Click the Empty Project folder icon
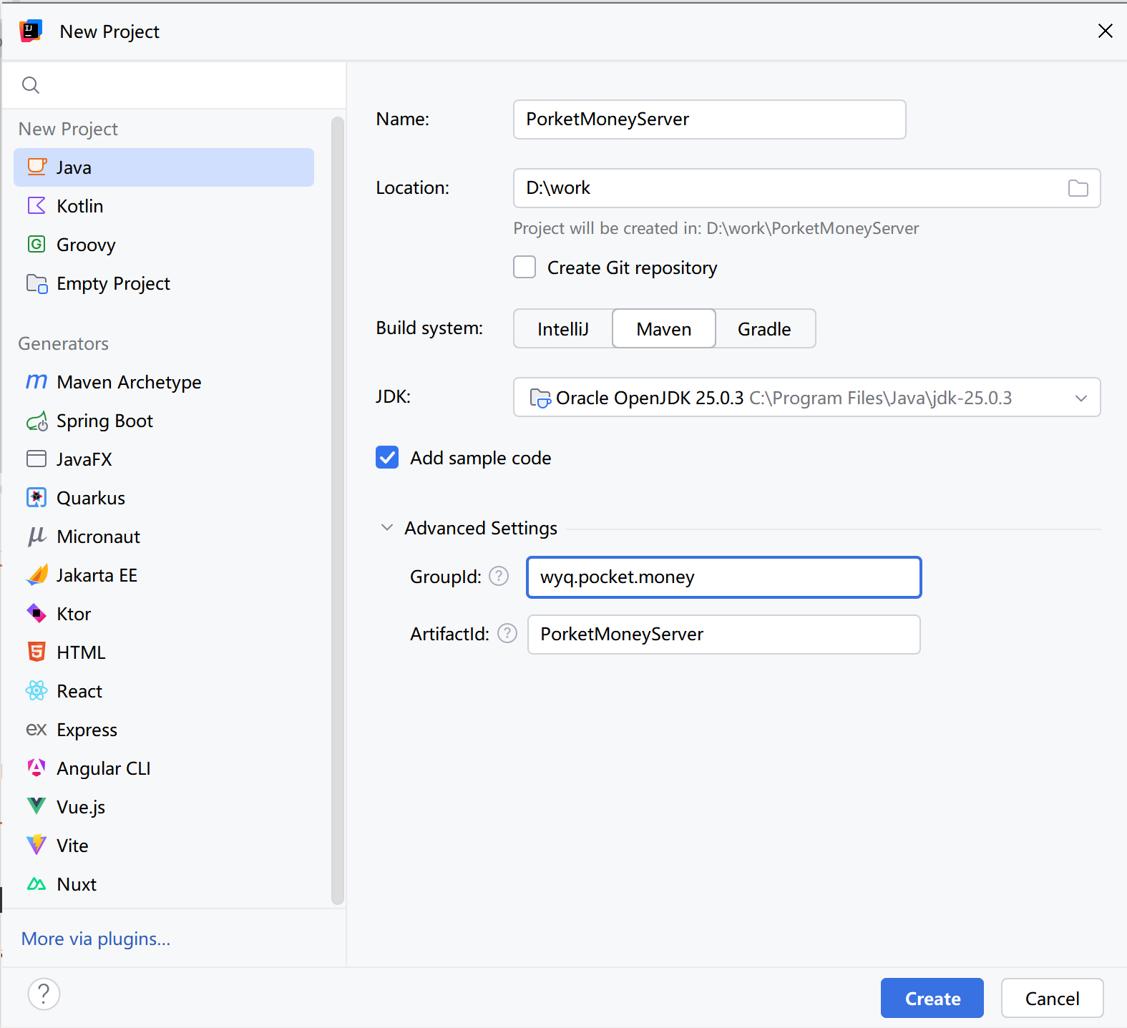This screenshot has height=1028, width=1127. pyautogui.click(x=36, y=283)
